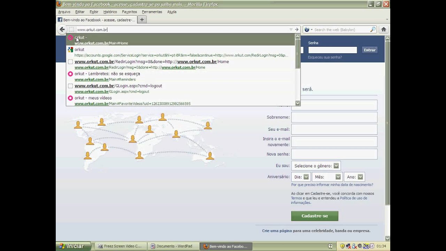
Task: Click the Entrar login button
Action: pos(370,50)
